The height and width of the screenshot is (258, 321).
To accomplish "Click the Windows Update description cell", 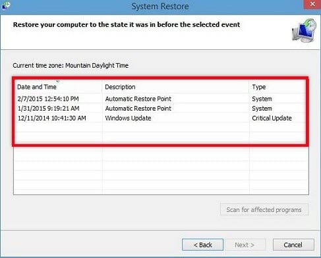I will 128,118.
